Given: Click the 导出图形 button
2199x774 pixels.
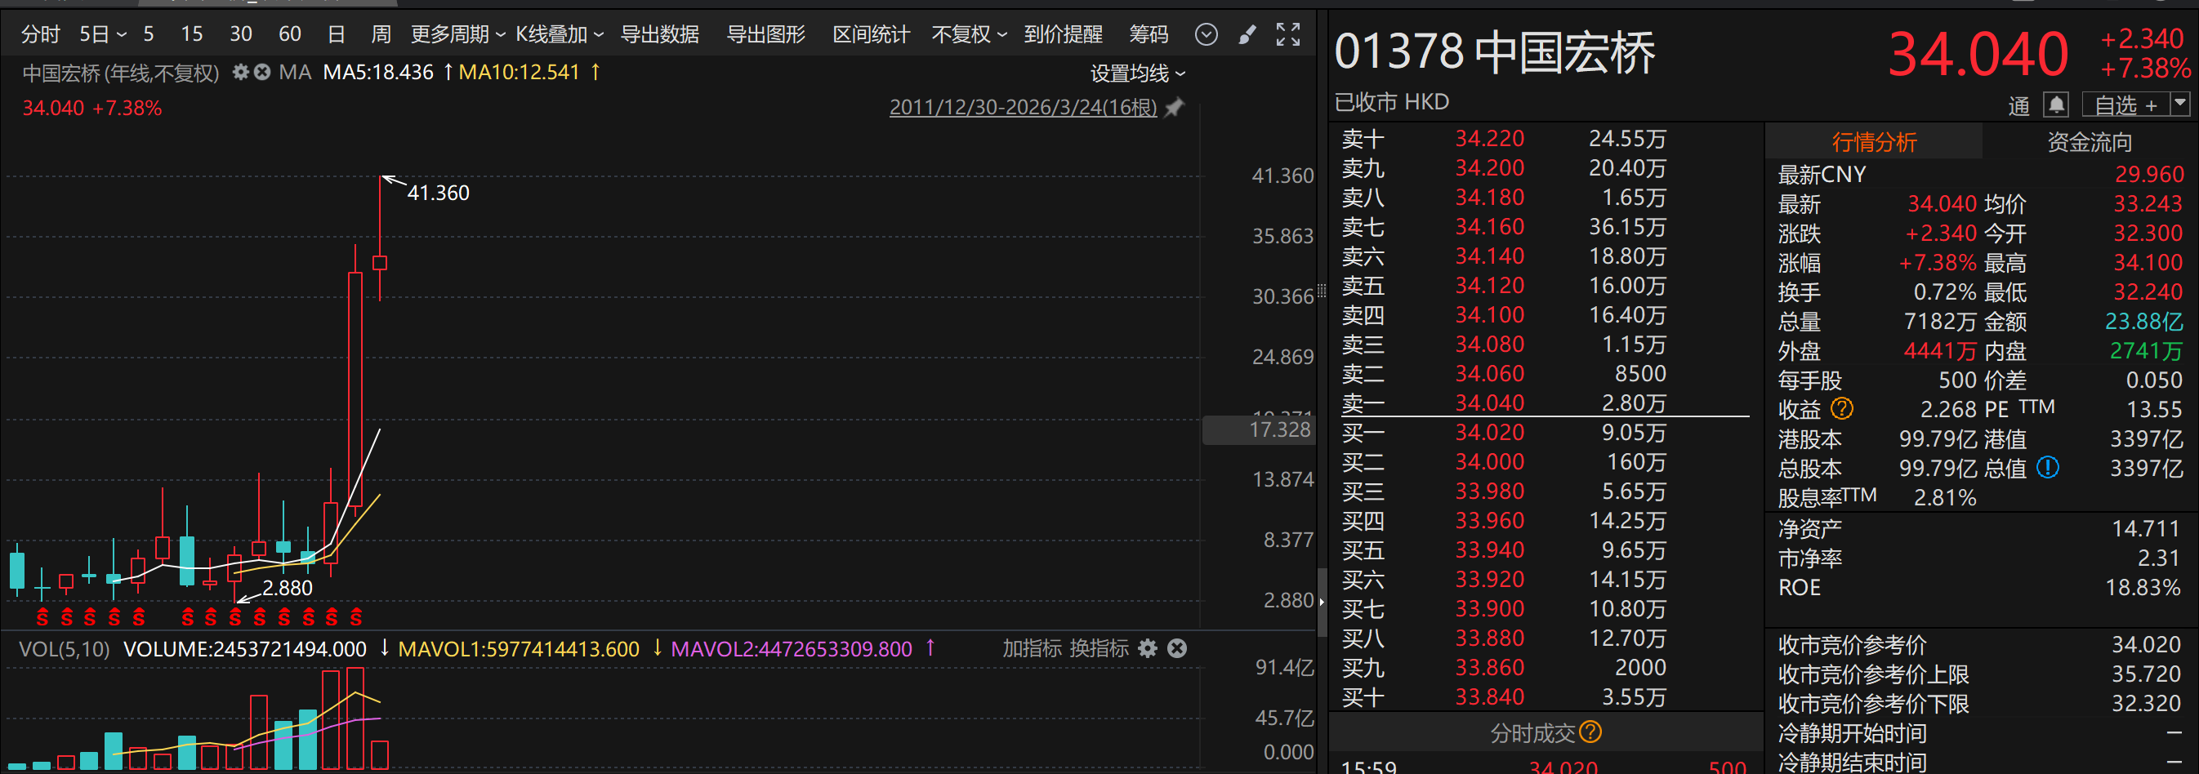Looking at the screenshot, I should click(765, 34).
